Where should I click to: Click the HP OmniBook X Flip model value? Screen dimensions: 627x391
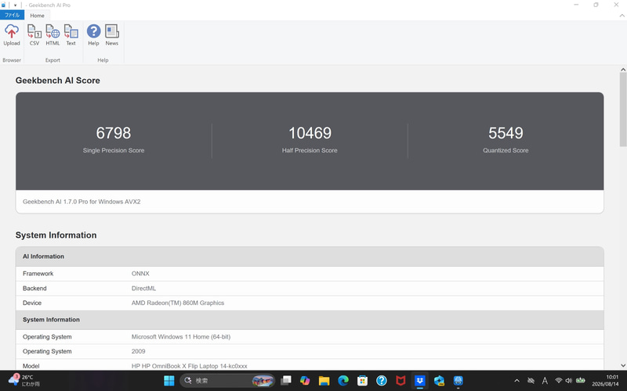189,366
